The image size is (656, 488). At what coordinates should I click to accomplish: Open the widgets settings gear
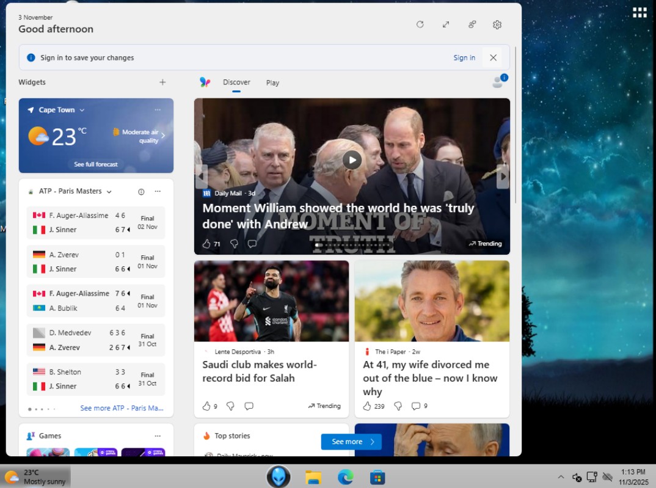(x=497, y=24)
